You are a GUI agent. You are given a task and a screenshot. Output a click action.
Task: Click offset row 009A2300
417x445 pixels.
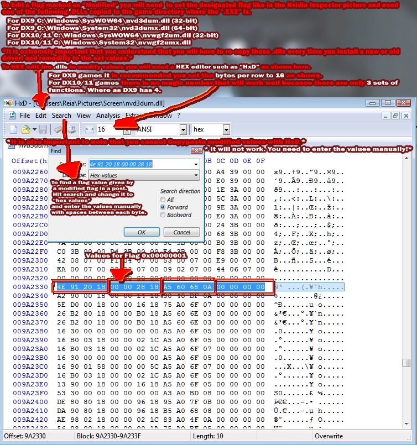30,260
